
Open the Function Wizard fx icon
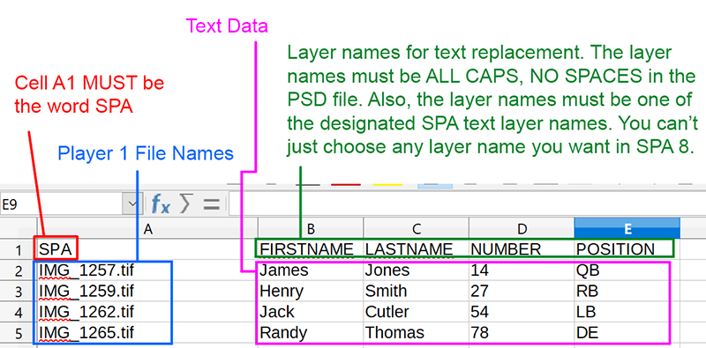[x=161, y=204]
